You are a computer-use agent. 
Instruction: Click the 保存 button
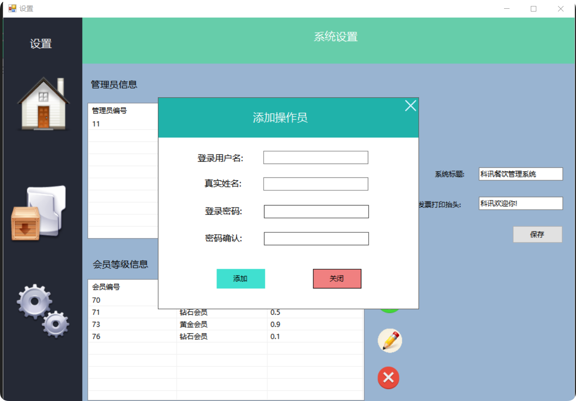click(x=538, y=235)
